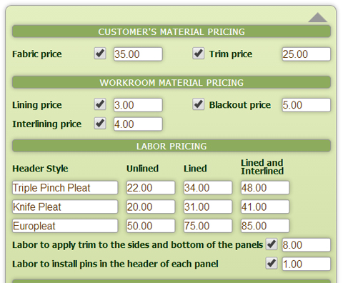
Task: Click the Blackout price input field
Action: [x=307, y=105]
